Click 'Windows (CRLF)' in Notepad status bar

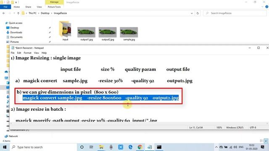(235, 128)
